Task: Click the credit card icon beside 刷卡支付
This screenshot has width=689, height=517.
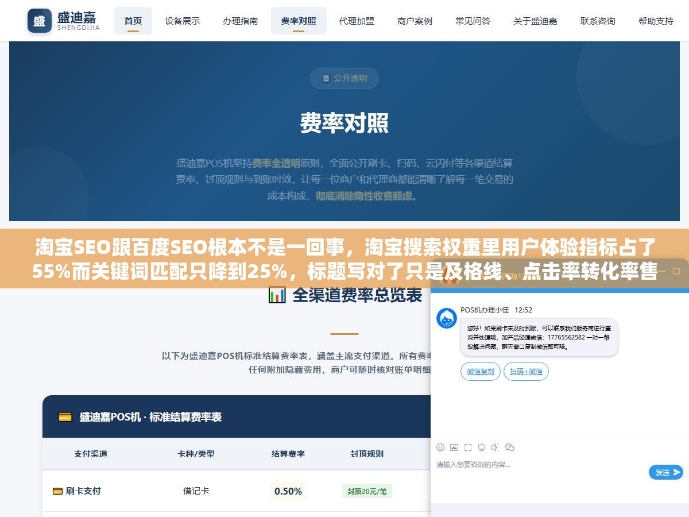Action: [57, 491]
